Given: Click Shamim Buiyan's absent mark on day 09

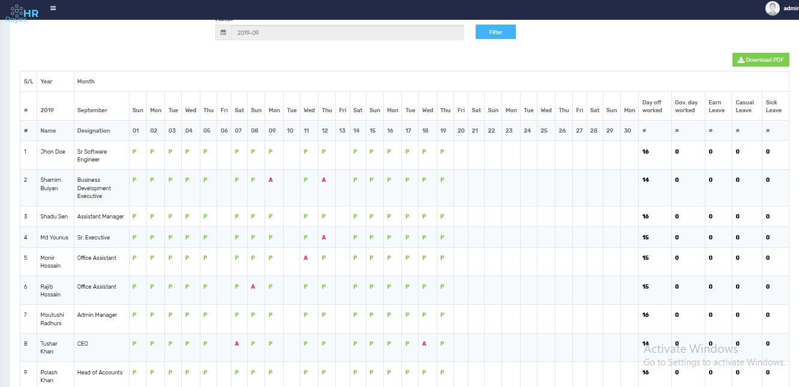Looking at the screenshot, I should tap(271, 180).
